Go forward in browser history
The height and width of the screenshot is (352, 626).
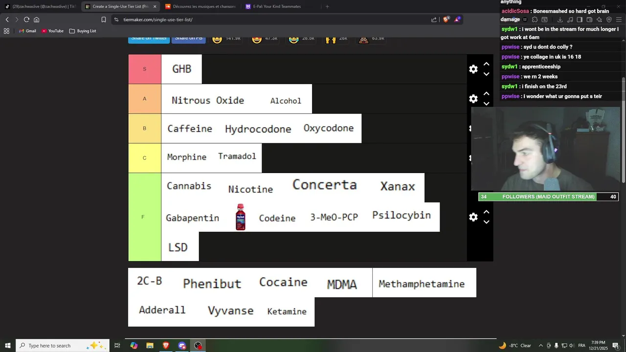point(17,20)
